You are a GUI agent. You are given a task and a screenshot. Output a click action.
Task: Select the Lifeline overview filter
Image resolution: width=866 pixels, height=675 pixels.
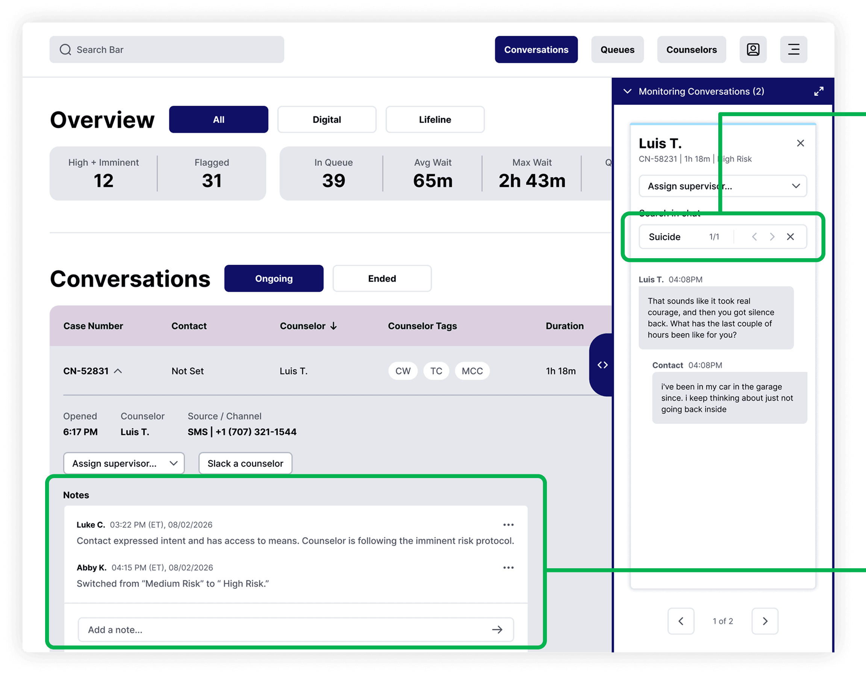point(435,120)
